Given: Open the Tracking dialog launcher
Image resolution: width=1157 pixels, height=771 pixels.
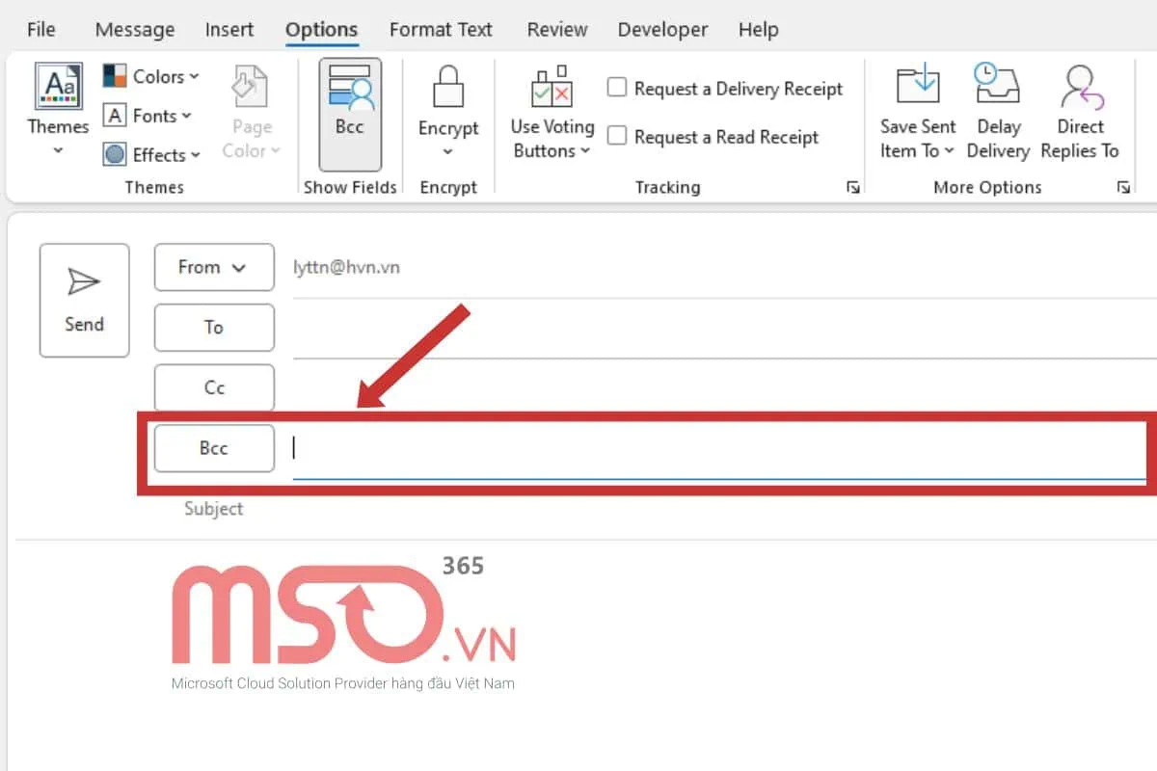Looking at the screenshot, I should pos(852,188).
